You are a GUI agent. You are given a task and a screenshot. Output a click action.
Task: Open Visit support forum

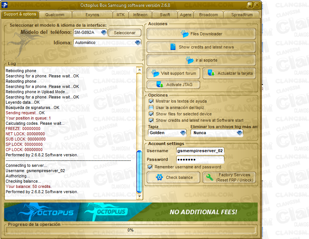[x=174, y=73]
